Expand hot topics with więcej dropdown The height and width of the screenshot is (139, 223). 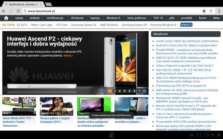pyautogui.click(x=186, y=25)
